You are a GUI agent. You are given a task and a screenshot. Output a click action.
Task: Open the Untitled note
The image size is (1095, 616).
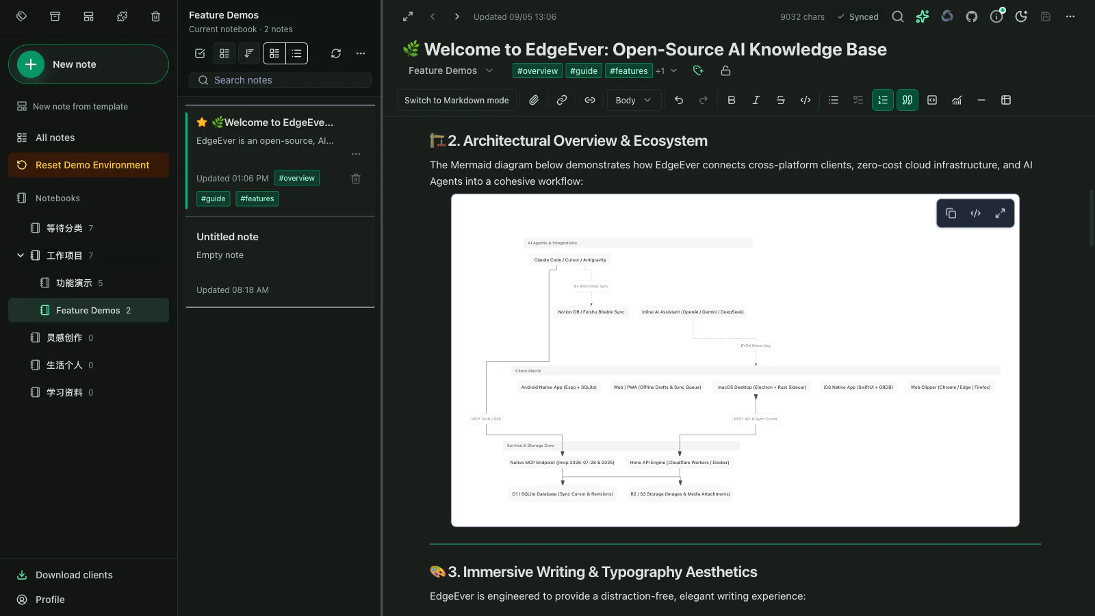tap(281, 263)
